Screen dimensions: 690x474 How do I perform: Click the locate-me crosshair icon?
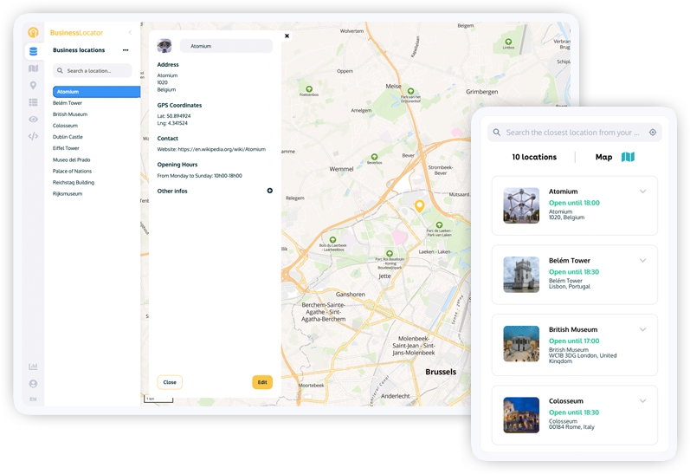(x=653, y=133)
